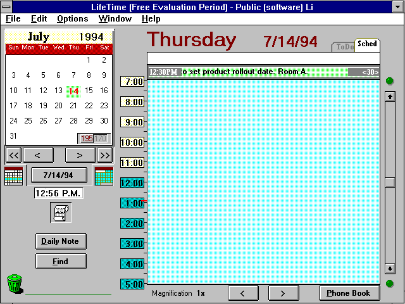The height and width of the screenshot is (304, 405).
Task: Open the Window menu
Action: click(x=115, y=18)
